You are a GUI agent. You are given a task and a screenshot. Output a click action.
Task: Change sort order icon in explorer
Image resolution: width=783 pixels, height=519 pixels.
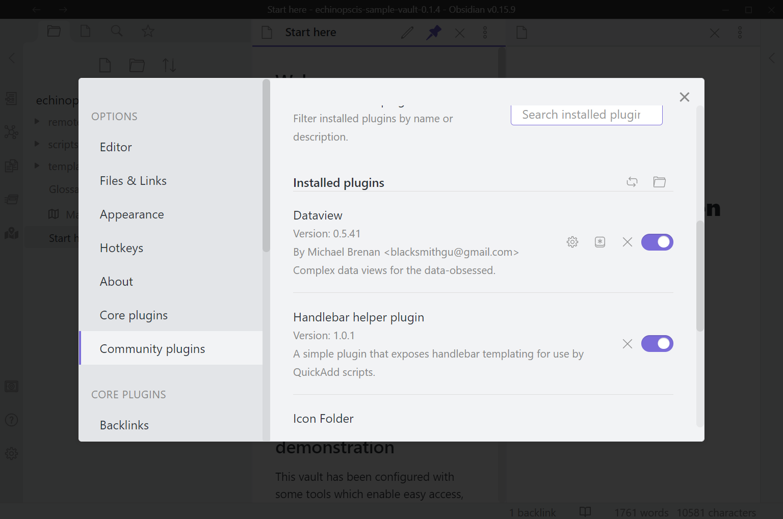169,65
